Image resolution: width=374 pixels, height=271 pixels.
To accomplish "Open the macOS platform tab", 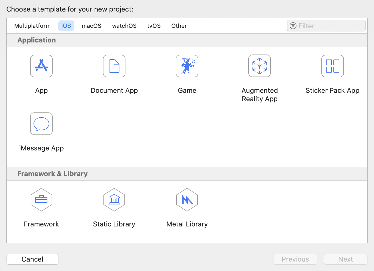I will (91, 26).
